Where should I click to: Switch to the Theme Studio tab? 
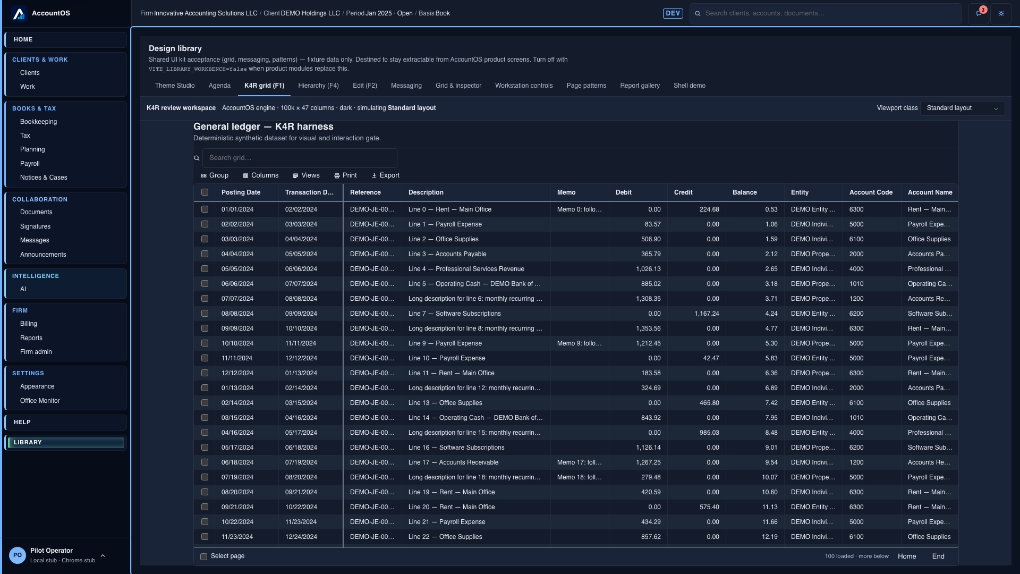[x=175, y=86]
